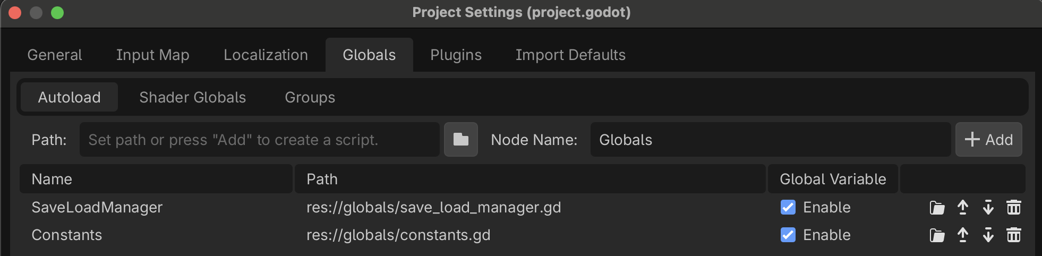This screenshot has width=1042, height=256.
Task: Switch to Shader Globals sub-tab
Action: pos(192,97)
